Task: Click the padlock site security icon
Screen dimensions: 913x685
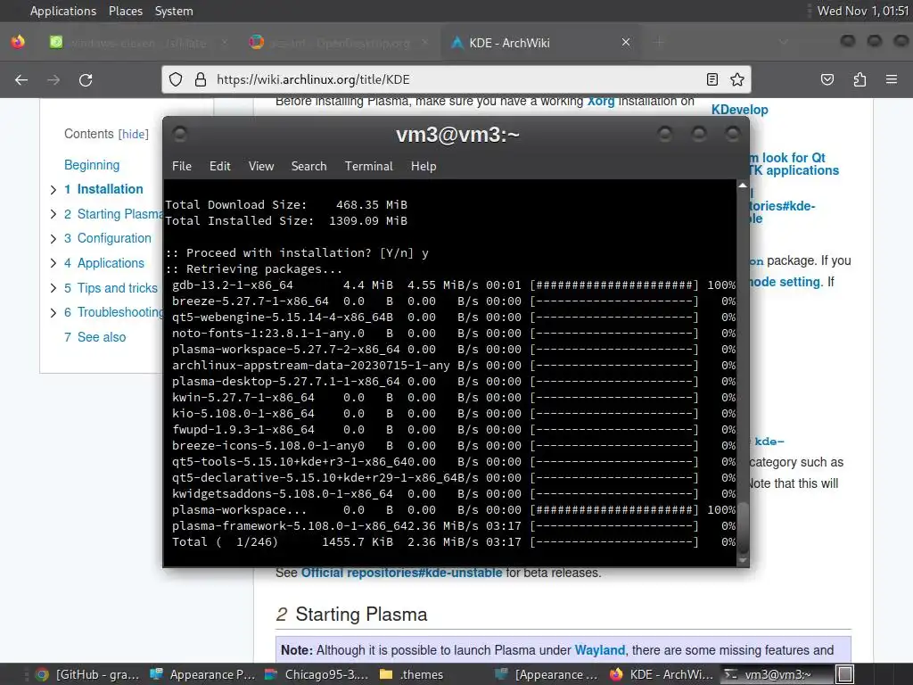Action: pyautogui.click(x=201, y=79)
